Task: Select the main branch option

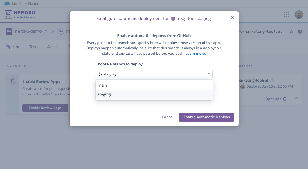Action: click(x=154, y=85)
